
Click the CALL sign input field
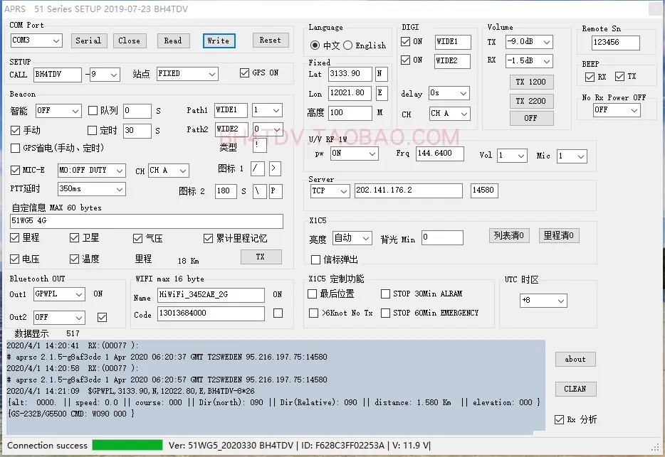click(x=57, y=75)
